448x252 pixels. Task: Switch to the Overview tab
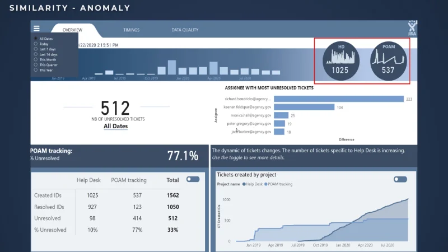(x=73, y=30)
